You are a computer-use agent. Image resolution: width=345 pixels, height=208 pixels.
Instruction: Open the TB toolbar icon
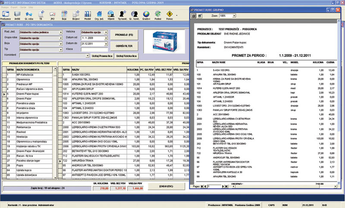(x=41, y=16)
